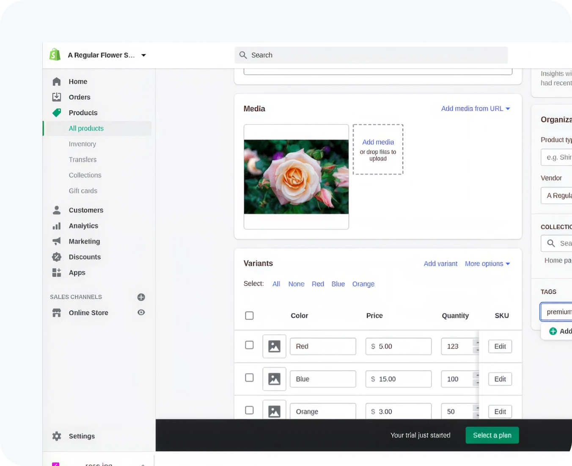Open the Gift cards submenu item

point(83,191)
